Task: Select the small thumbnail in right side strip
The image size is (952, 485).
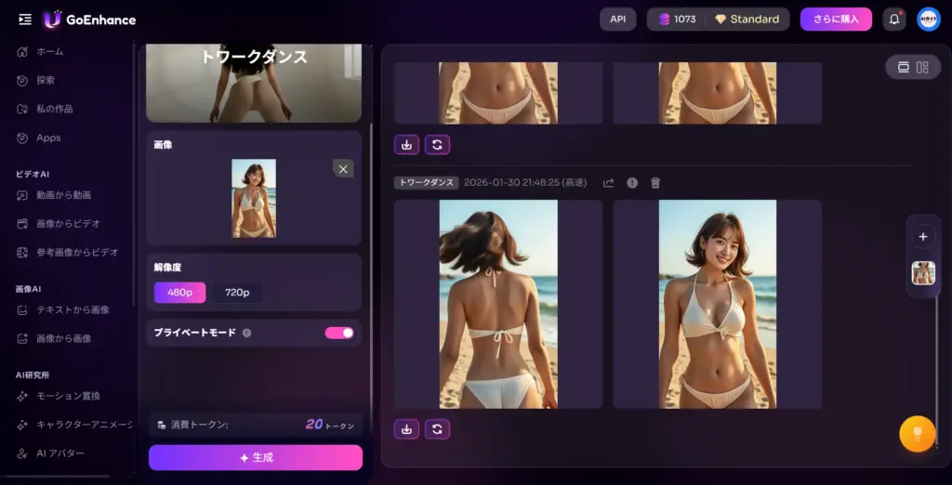Action: click(x=923, y=273)
